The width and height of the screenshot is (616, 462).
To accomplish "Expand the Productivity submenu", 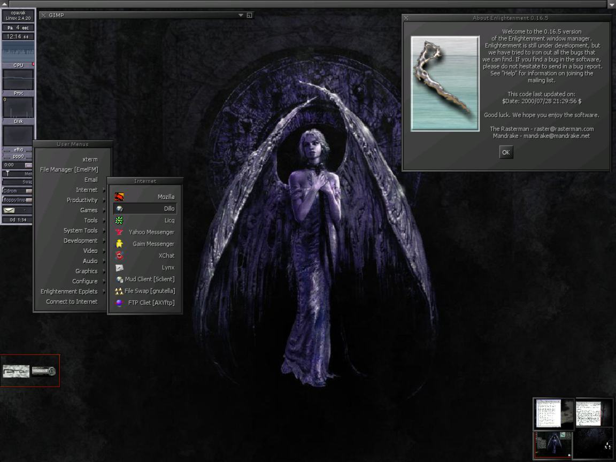I will (x=104, y=201).
